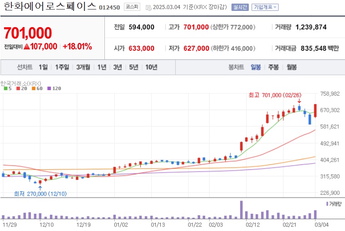345x231 pixels.
Task: Select the 10년 line chart tab
Action: point(151,67)
